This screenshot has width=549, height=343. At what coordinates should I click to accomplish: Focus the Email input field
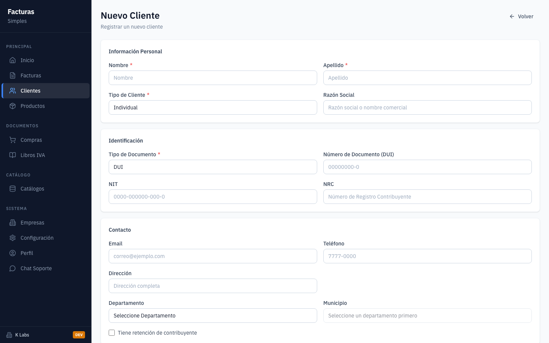[x=213, y=256]
